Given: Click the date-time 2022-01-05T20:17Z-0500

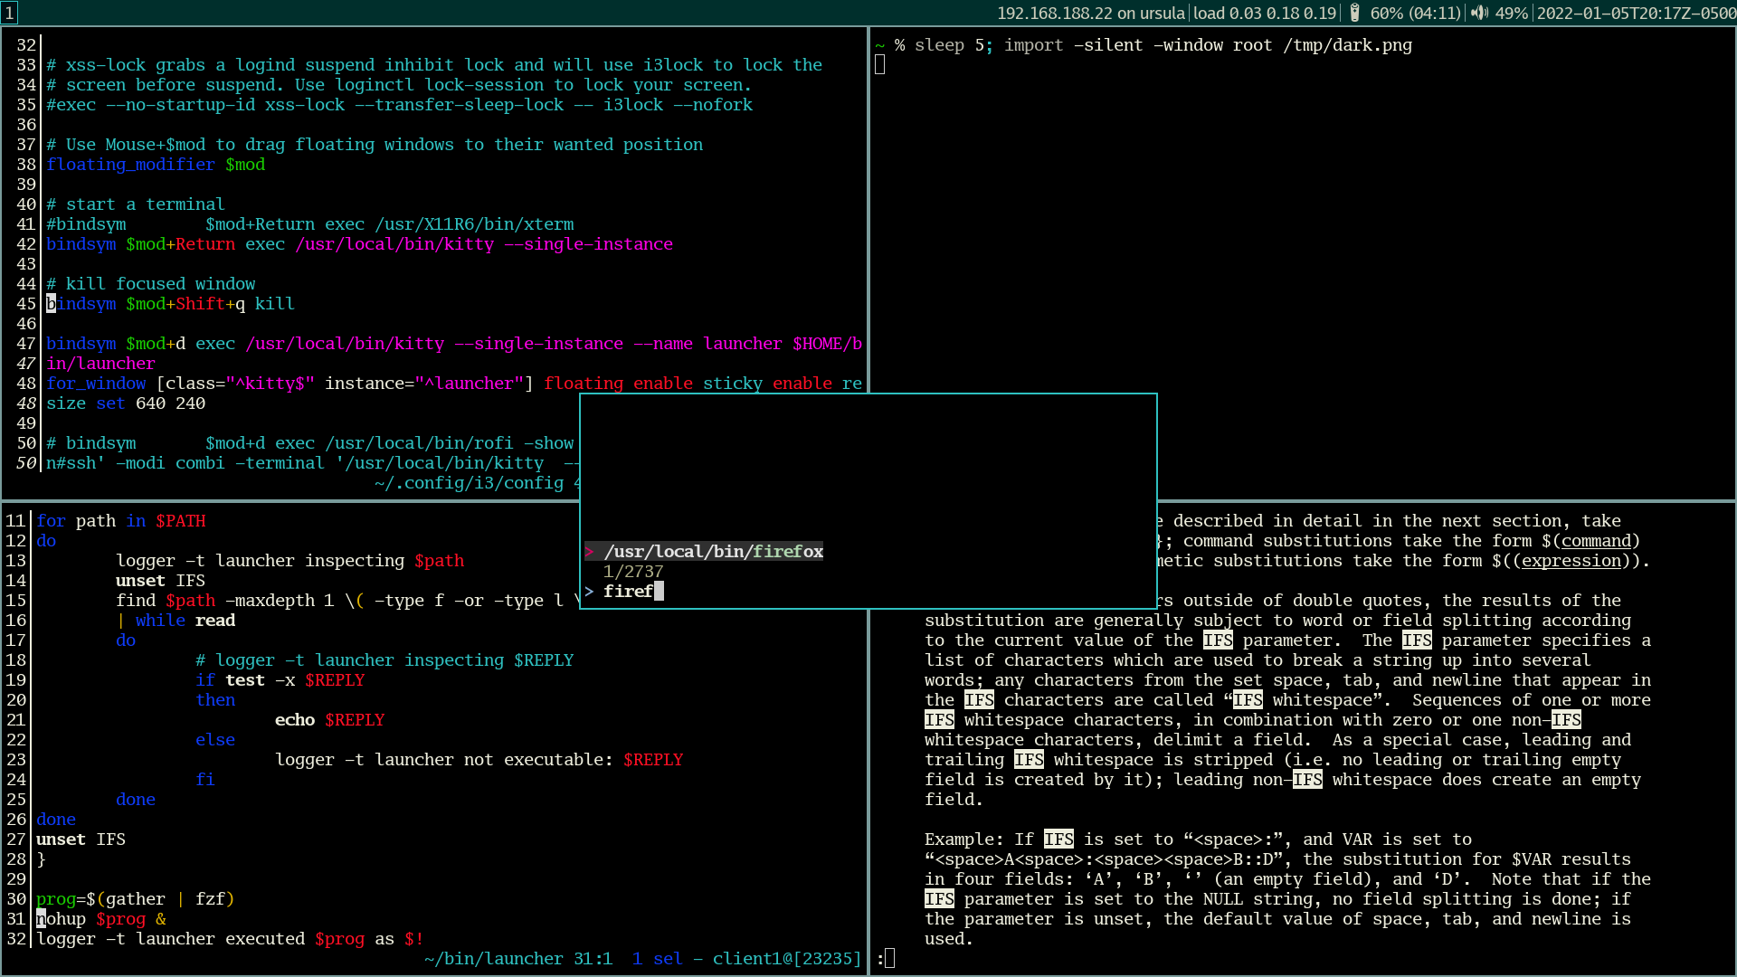Looking at the screenshot, I should [x=1636, y=13].
